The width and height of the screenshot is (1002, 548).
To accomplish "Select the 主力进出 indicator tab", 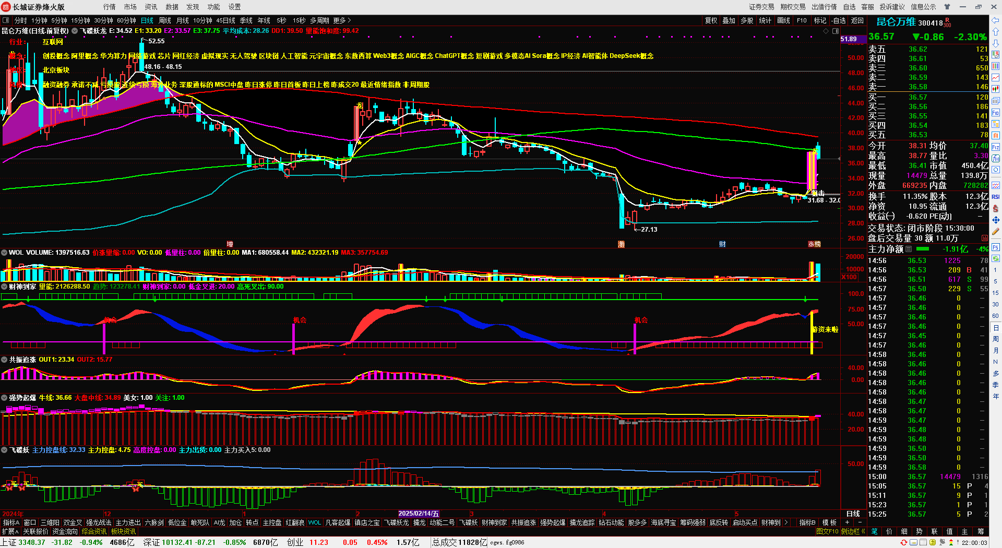I will pyautogui.click(x=128, y=522).
